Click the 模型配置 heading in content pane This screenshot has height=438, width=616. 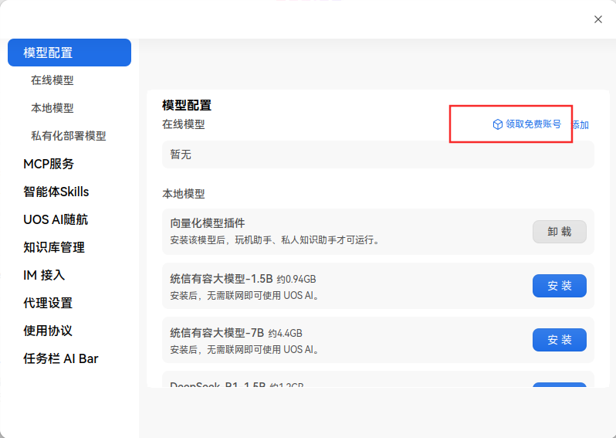[x=187, y=105]
